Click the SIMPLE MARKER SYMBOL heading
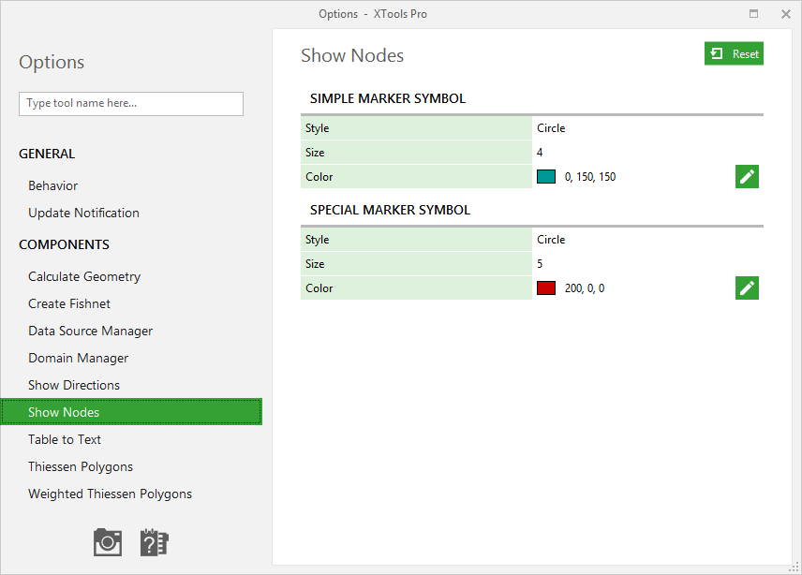The width and height of the screenshot is (802, 575). [x=388, y=98]
